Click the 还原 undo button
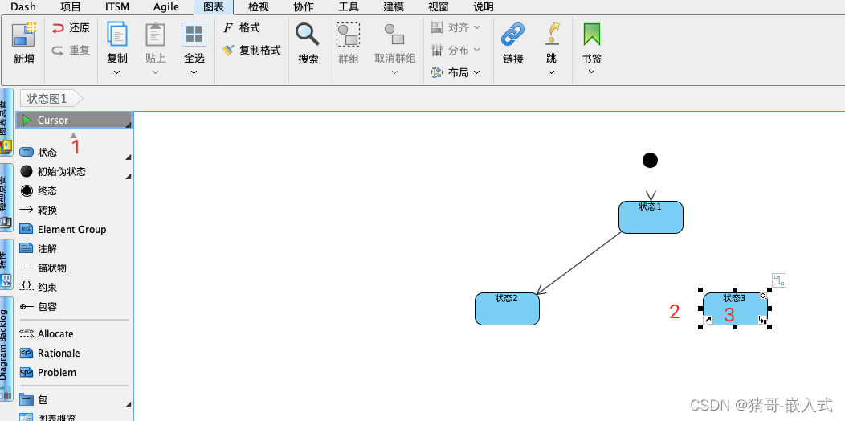The width and height of the screenshot is (845, 421). (x=71, y=28)
